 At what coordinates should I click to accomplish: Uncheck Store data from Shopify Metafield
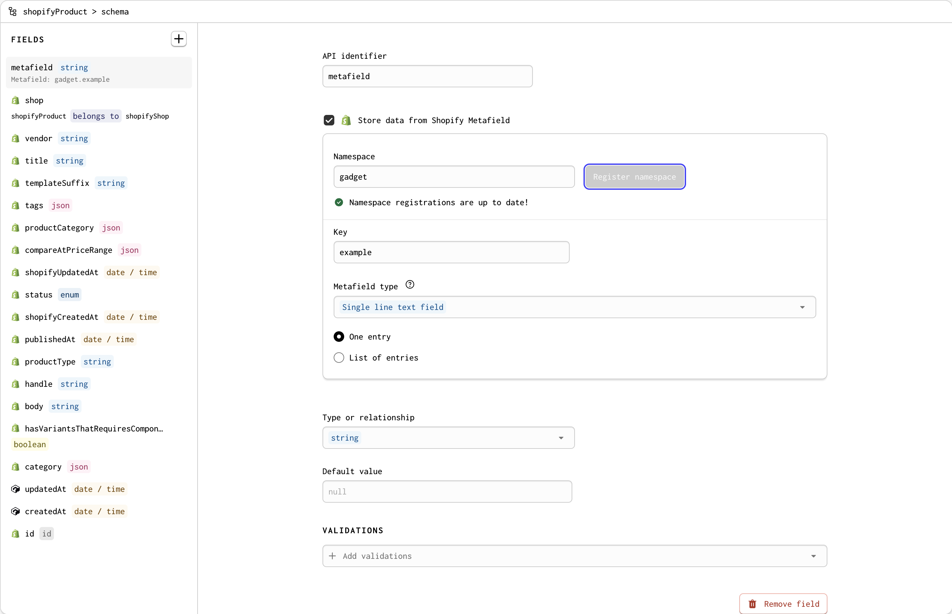click(329, 121)
